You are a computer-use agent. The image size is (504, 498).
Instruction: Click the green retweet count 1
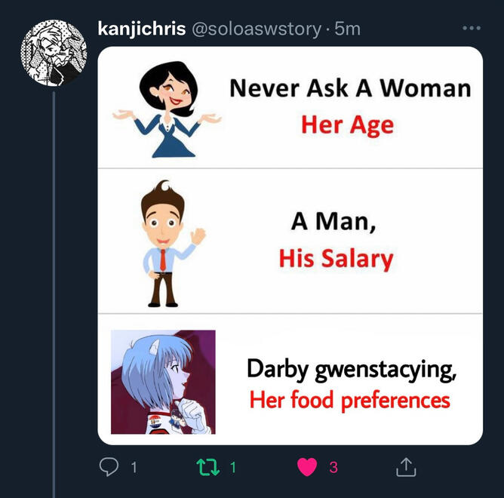coord(232,468)
